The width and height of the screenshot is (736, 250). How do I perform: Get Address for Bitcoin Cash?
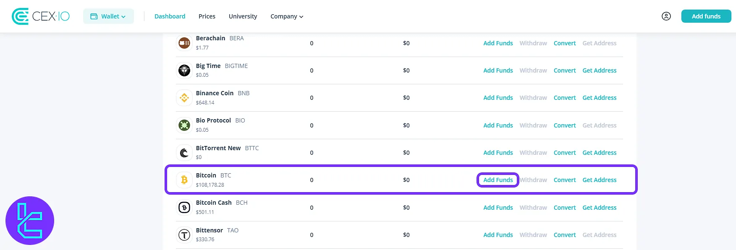tap(600, 208)
